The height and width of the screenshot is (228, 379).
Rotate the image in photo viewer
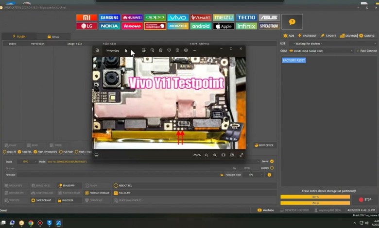(152, 50)
